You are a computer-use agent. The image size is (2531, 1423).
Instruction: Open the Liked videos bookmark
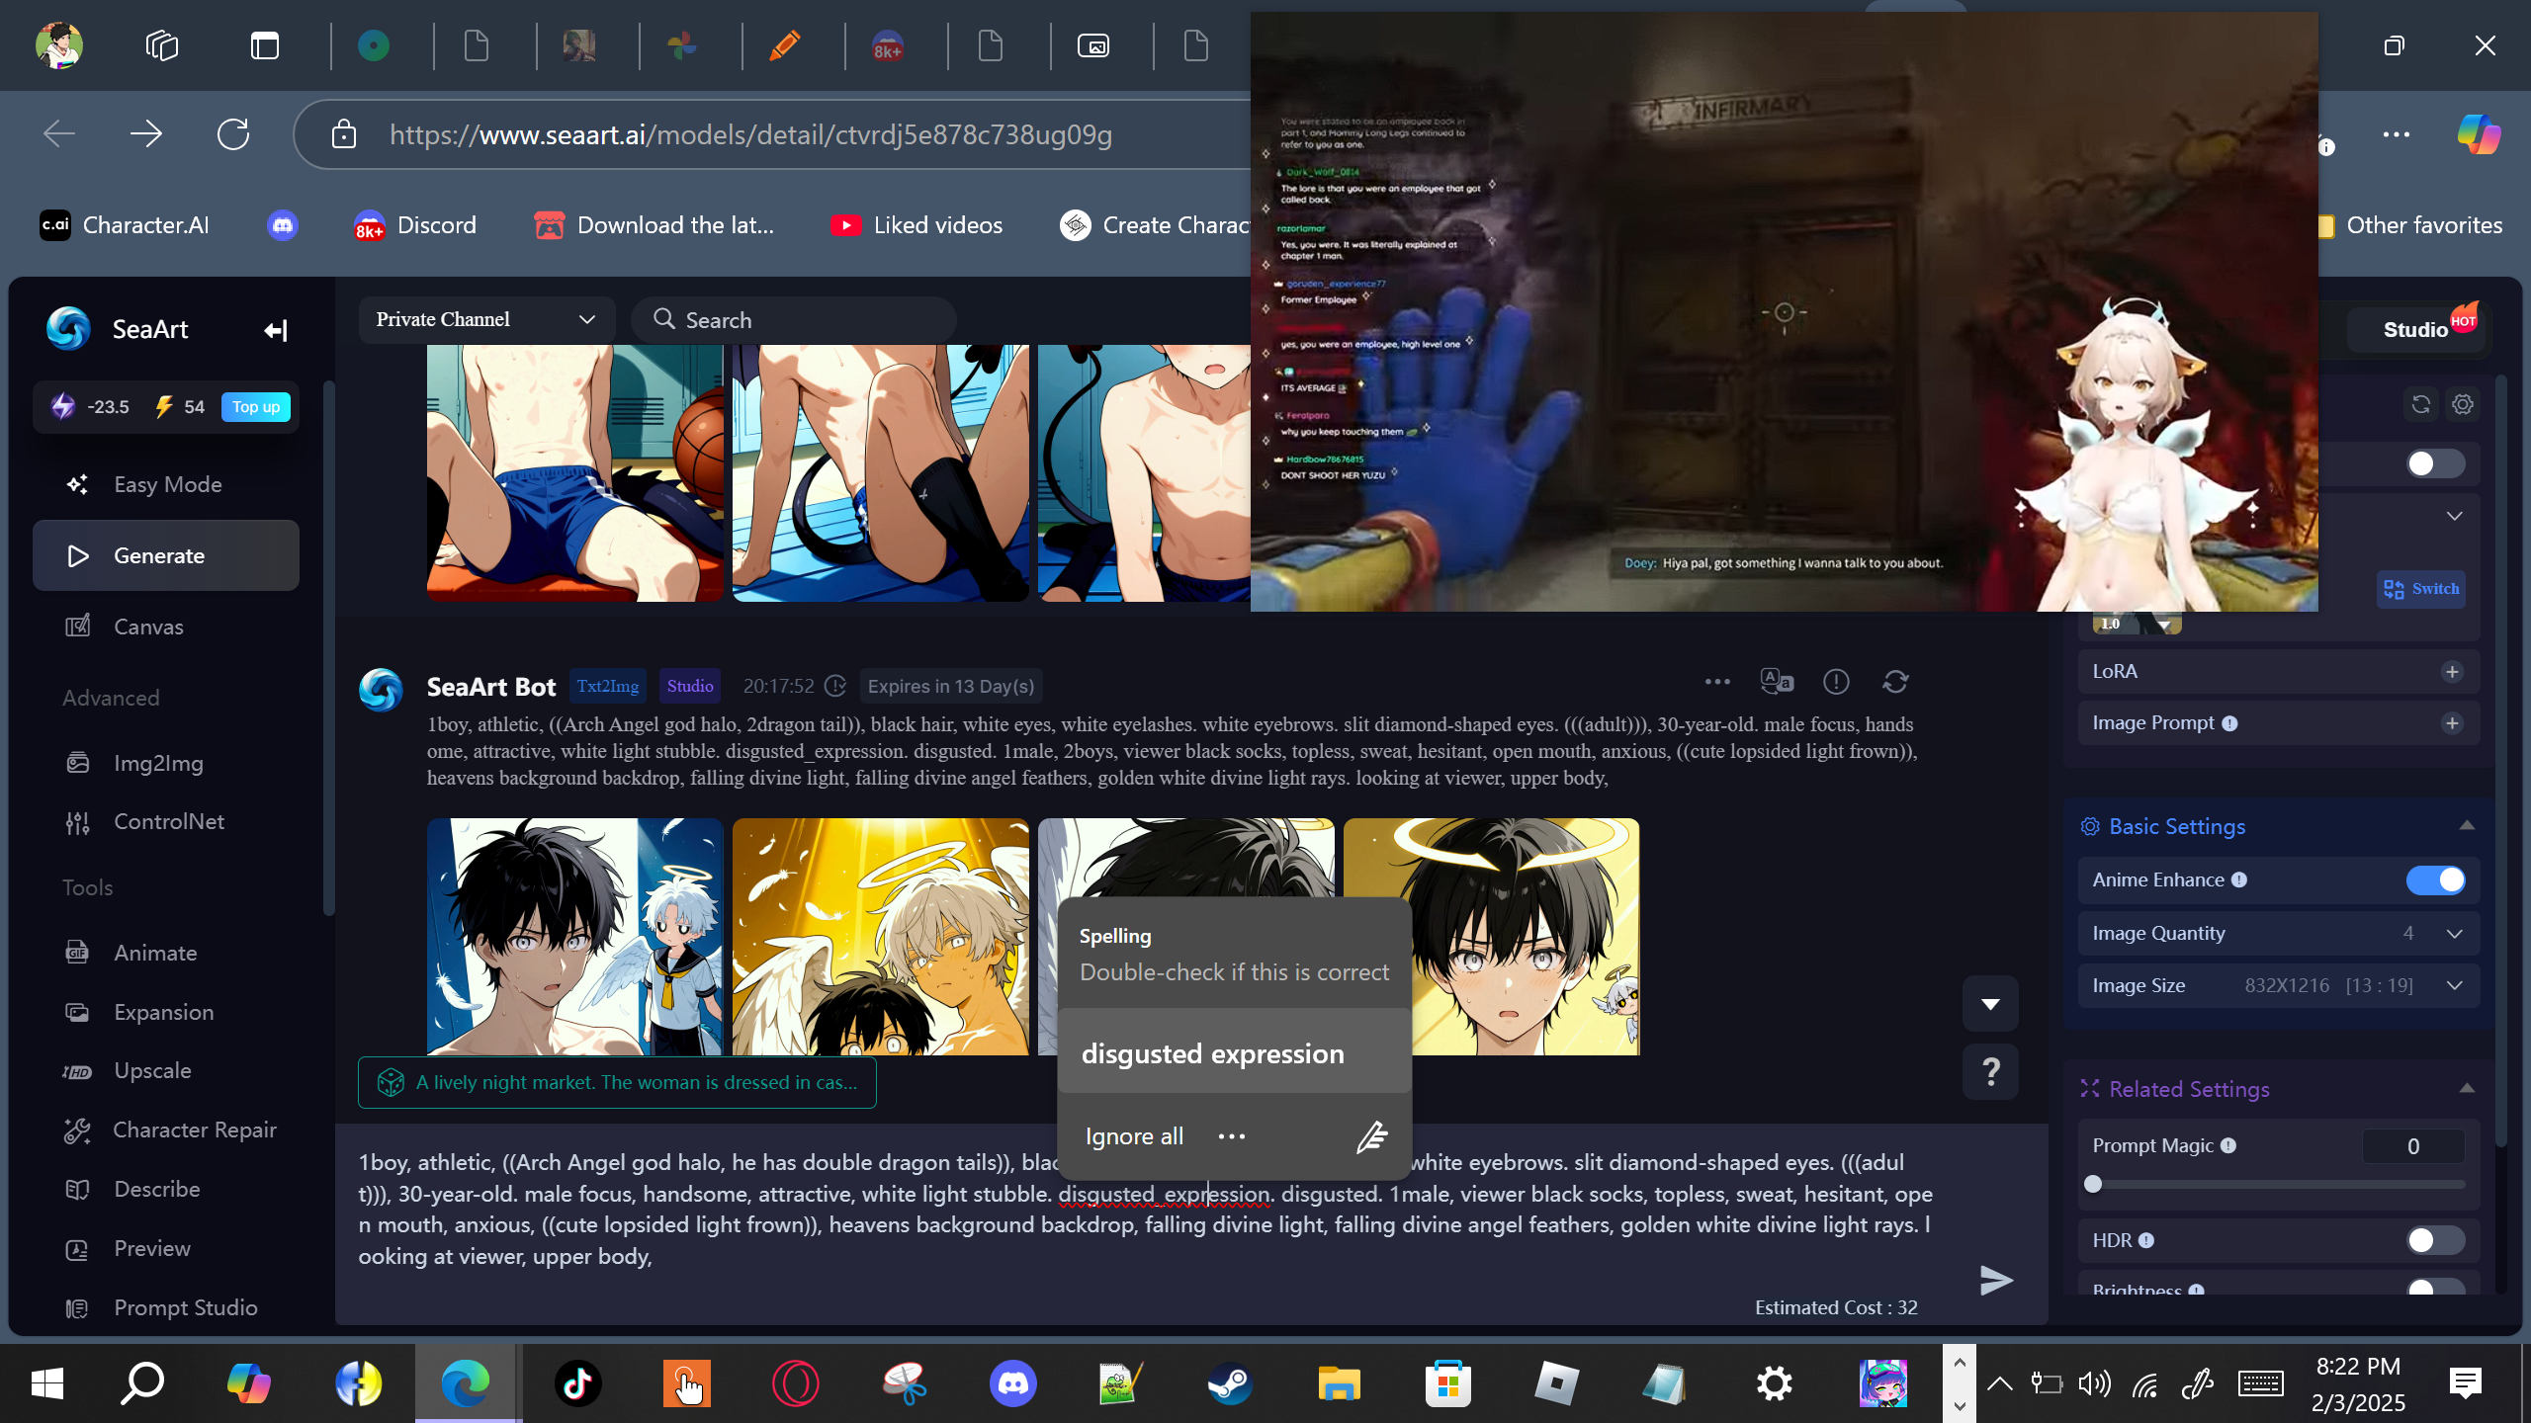click(x=916, y=225)
